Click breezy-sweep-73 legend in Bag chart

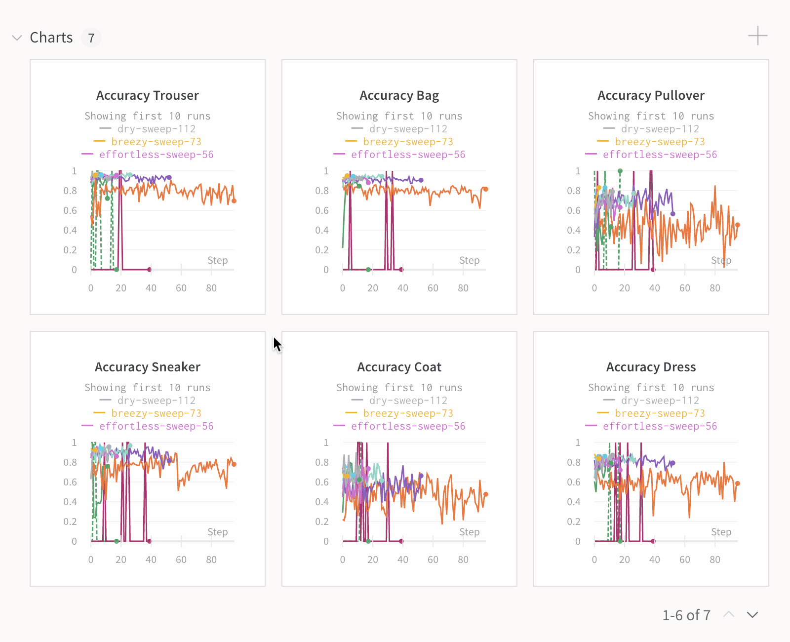pos(408,142)
